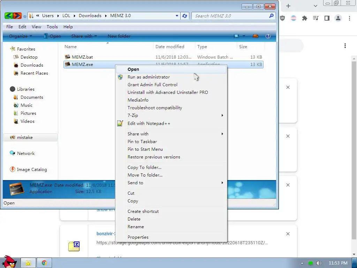Screen dimensions: 357x268
Task: Click the Downloads breadcrumb in address bar
Action: point(90,15)
